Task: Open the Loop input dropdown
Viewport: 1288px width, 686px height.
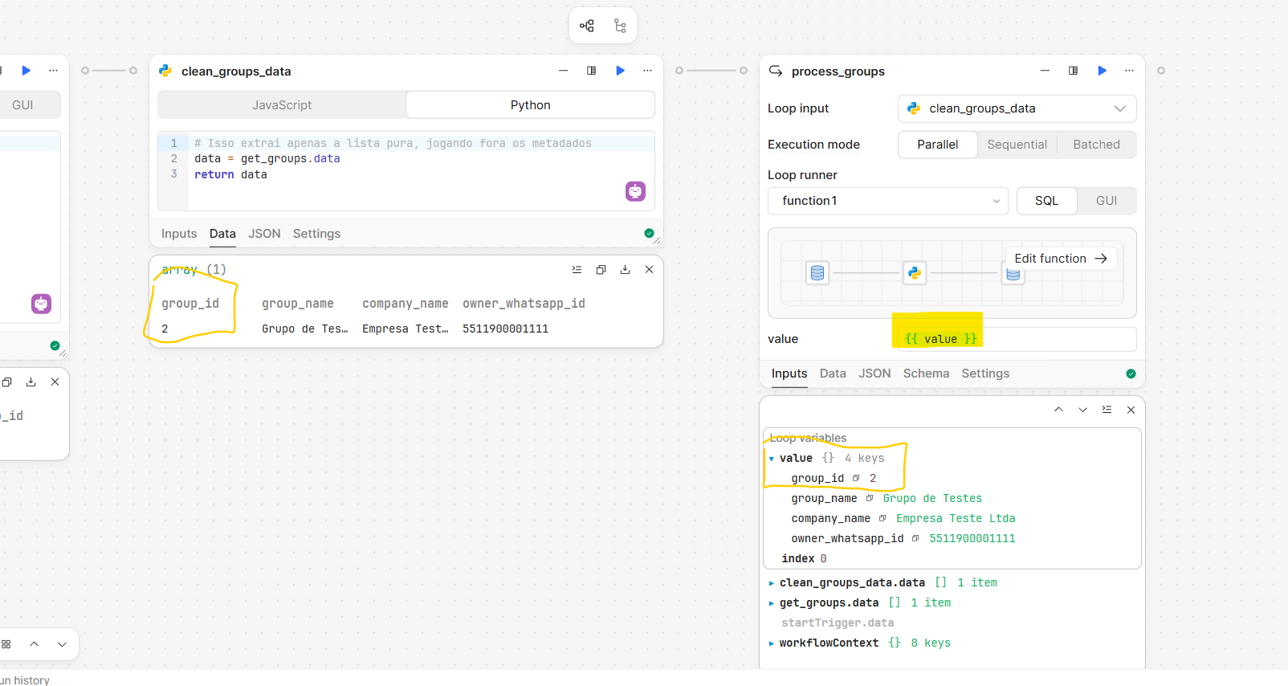Action: coord(1017,108)
